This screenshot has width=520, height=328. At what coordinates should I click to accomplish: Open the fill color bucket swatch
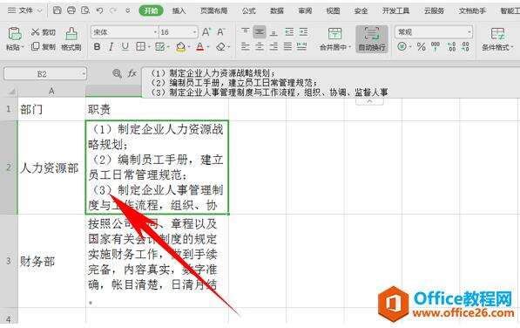click(181, 46)
